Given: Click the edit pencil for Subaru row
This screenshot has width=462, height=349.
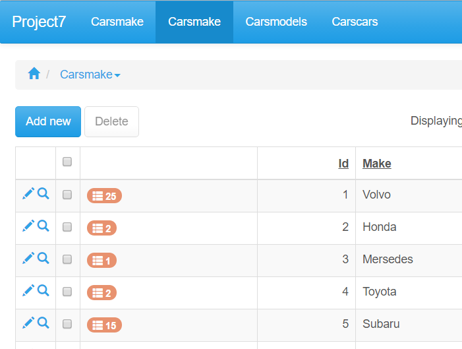Looking at the screenshot, I should click(x=28, y=323).
